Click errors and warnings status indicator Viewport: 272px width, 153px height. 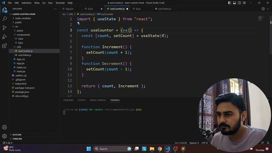8,143
